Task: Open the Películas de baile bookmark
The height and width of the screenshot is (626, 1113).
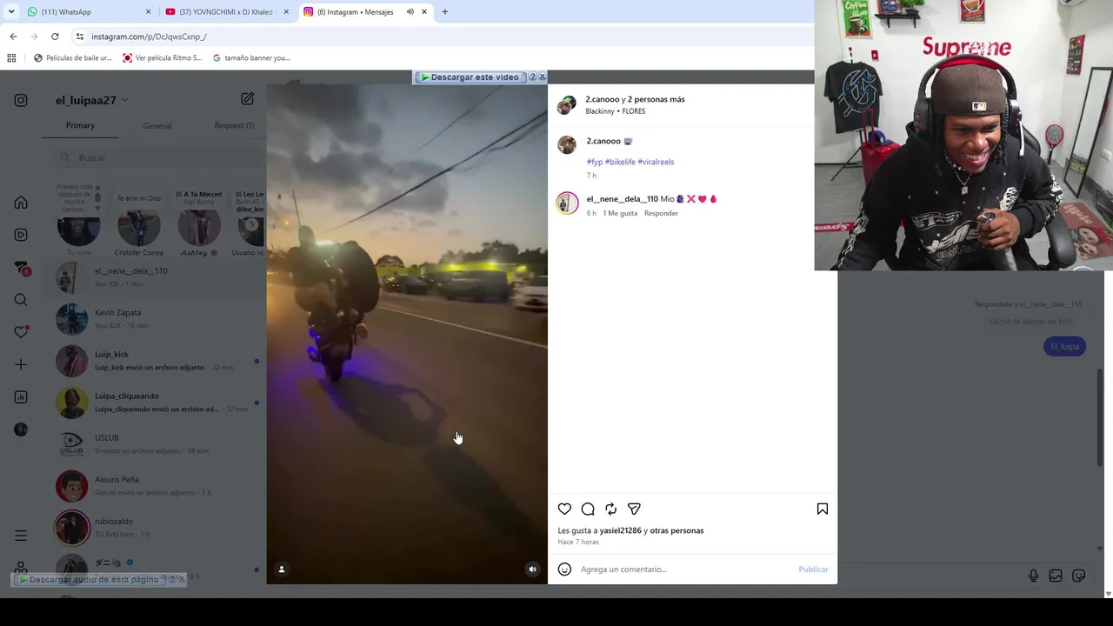Action: 72,58
